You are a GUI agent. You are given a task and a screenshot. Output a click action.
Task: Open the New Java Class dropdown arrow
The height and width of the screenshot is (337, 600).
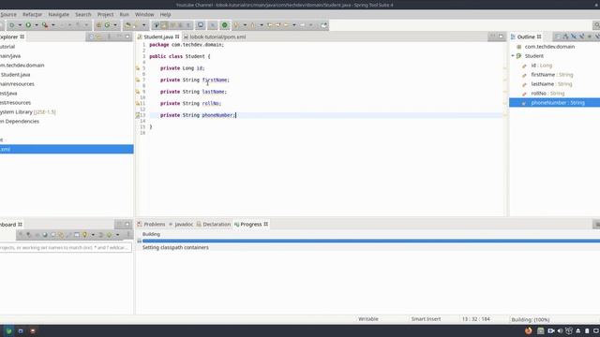click(x=115, y=25)
